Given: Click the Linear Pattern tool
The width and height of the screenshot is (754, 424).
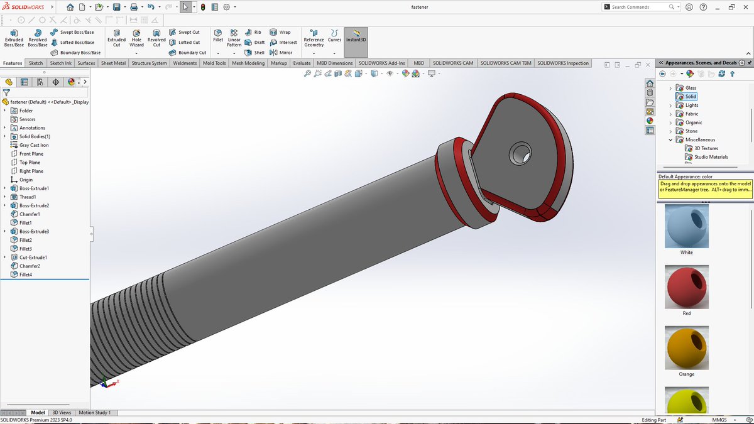Looking at the screenshot, I should tap(234, 38).
